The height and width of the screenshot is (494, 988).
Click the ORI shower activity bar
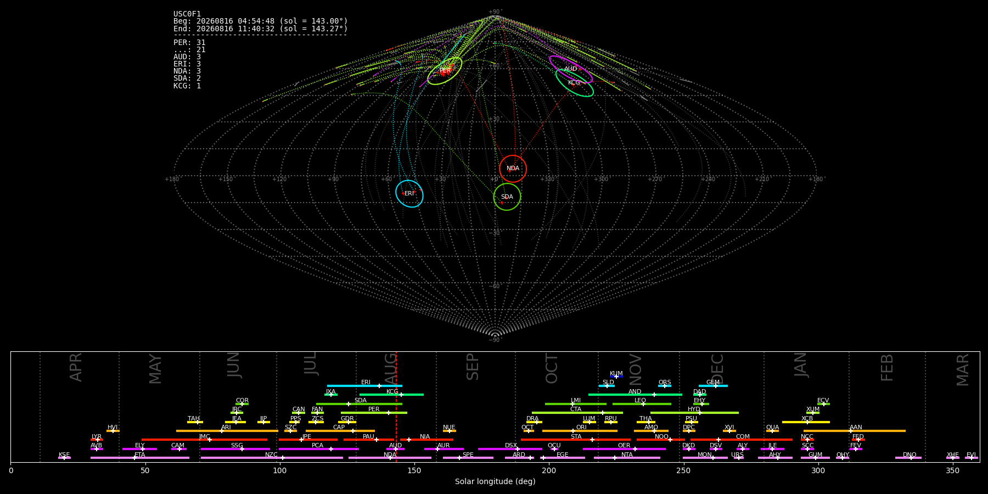point(580,431)
